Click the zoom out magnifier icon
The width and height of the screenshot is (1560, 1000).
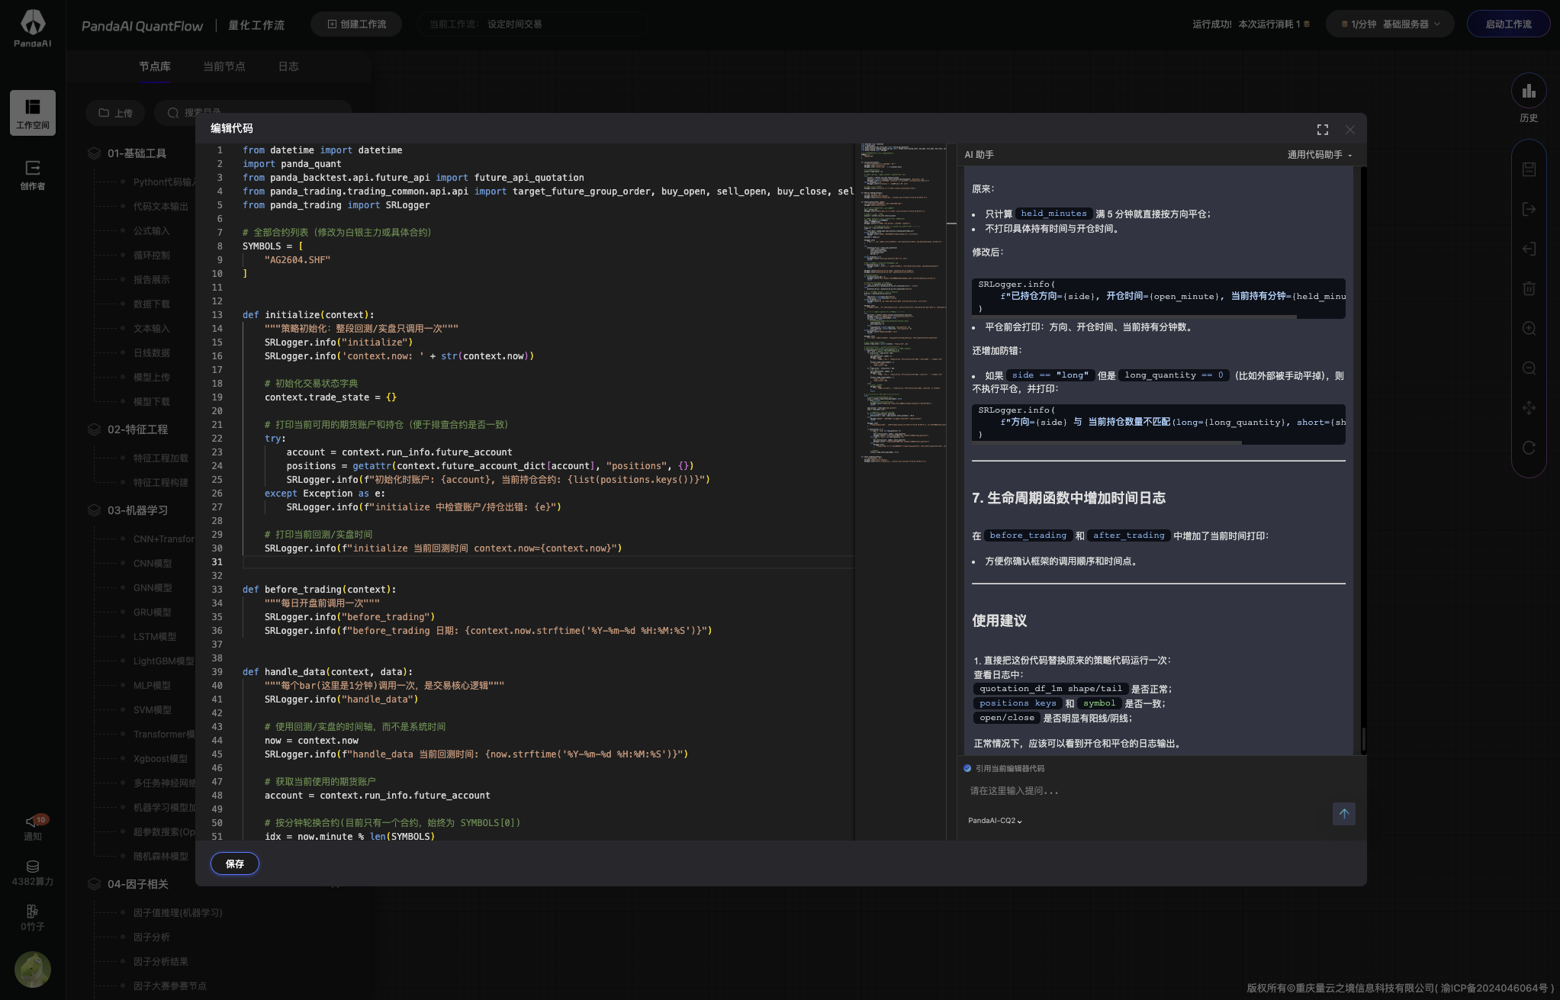[x=1529, y=368]
